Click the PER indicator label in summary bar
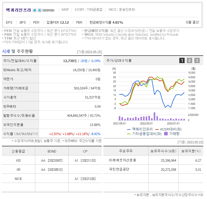The height and width of the screenshot is (199, 207). (x=36, y=23)
